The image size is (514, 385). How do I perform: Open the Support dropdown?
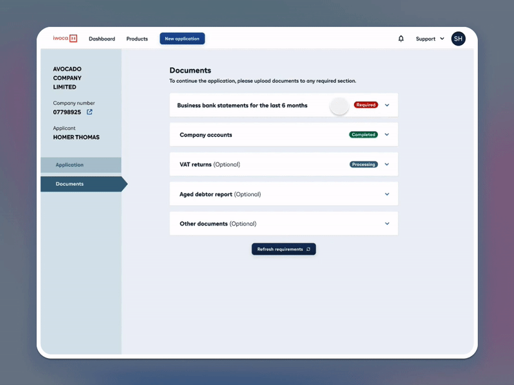click(429, 39)
